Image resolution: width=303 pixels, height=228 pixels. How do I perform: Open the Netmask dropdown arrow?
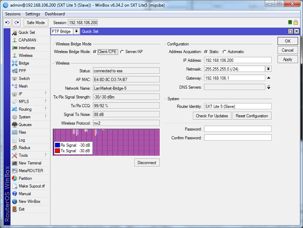269,69
